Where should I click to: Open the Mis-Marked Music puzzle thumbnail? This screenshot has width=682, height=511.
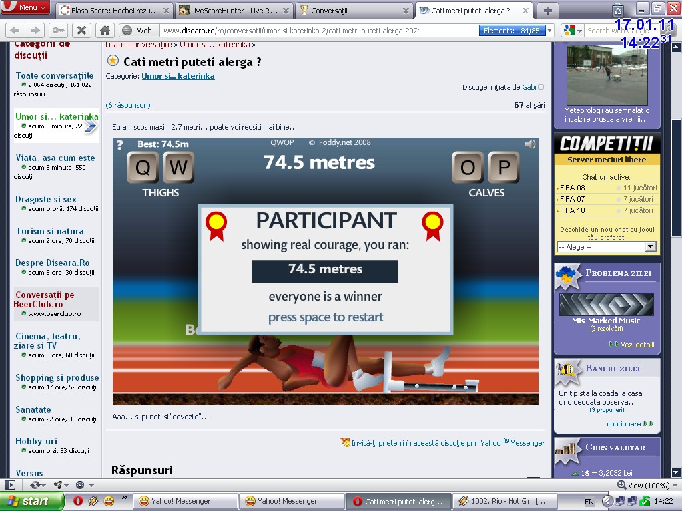[606, 305]
